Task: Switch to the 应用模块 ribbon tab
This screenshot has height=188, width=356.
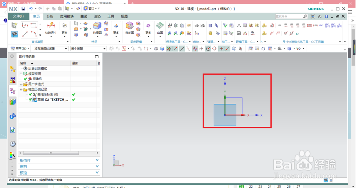Action: [x=67, y=16]
